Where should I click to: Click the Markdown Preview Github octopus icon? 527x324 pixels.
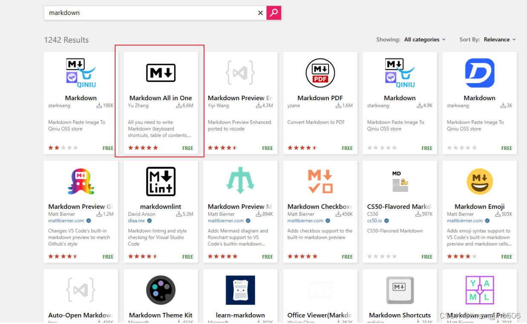(x=81, y=181)
